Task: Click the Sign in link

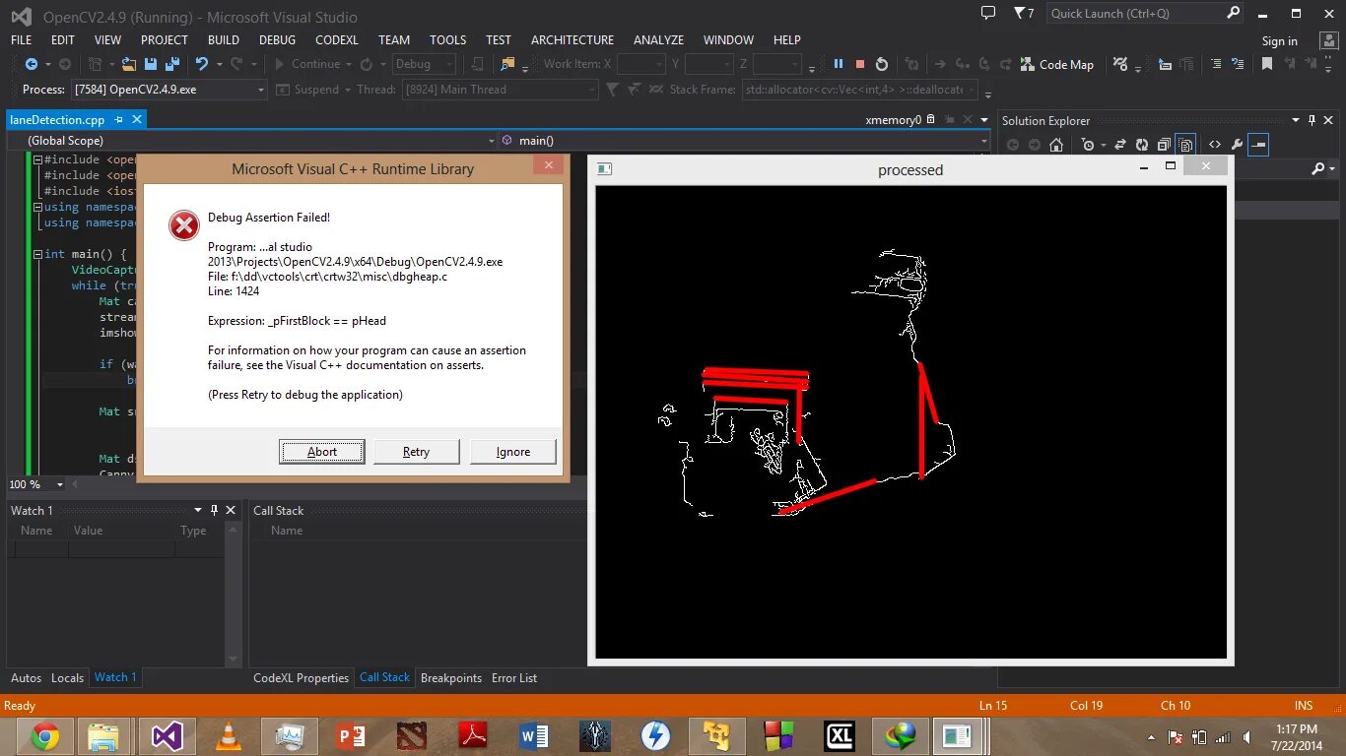Action: pyautogui.click(x=1279, y=41)
